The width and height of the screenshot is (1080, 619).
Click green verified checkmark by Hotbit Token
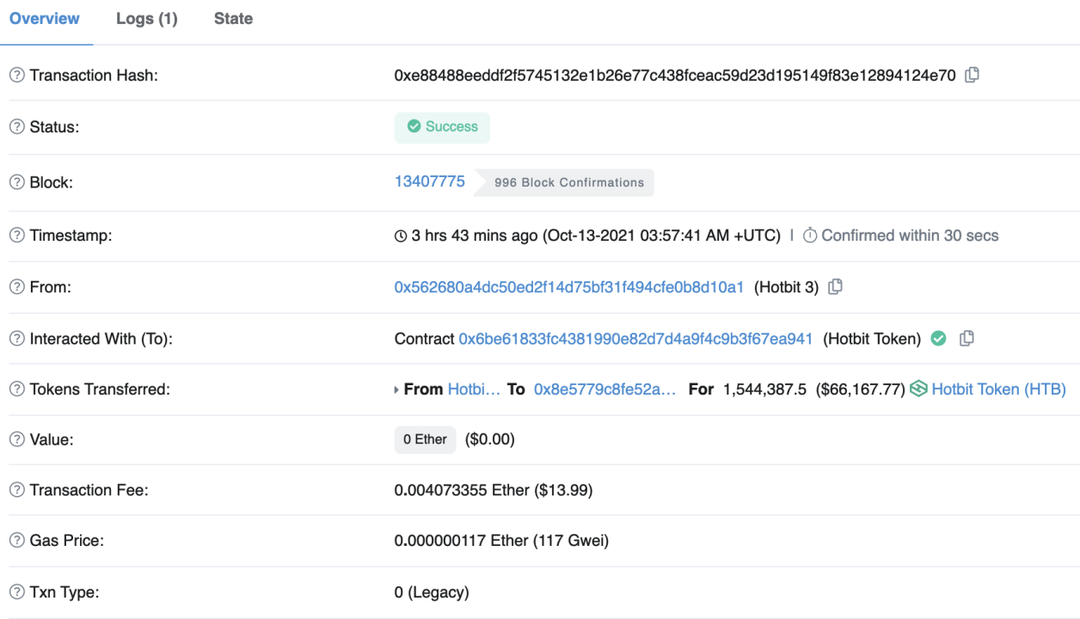point(939,339)
